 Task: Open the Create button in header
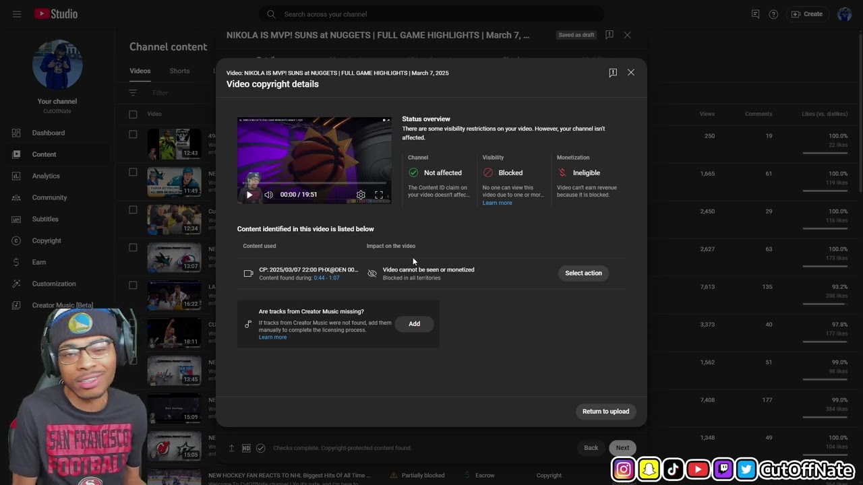click(807, 14)
